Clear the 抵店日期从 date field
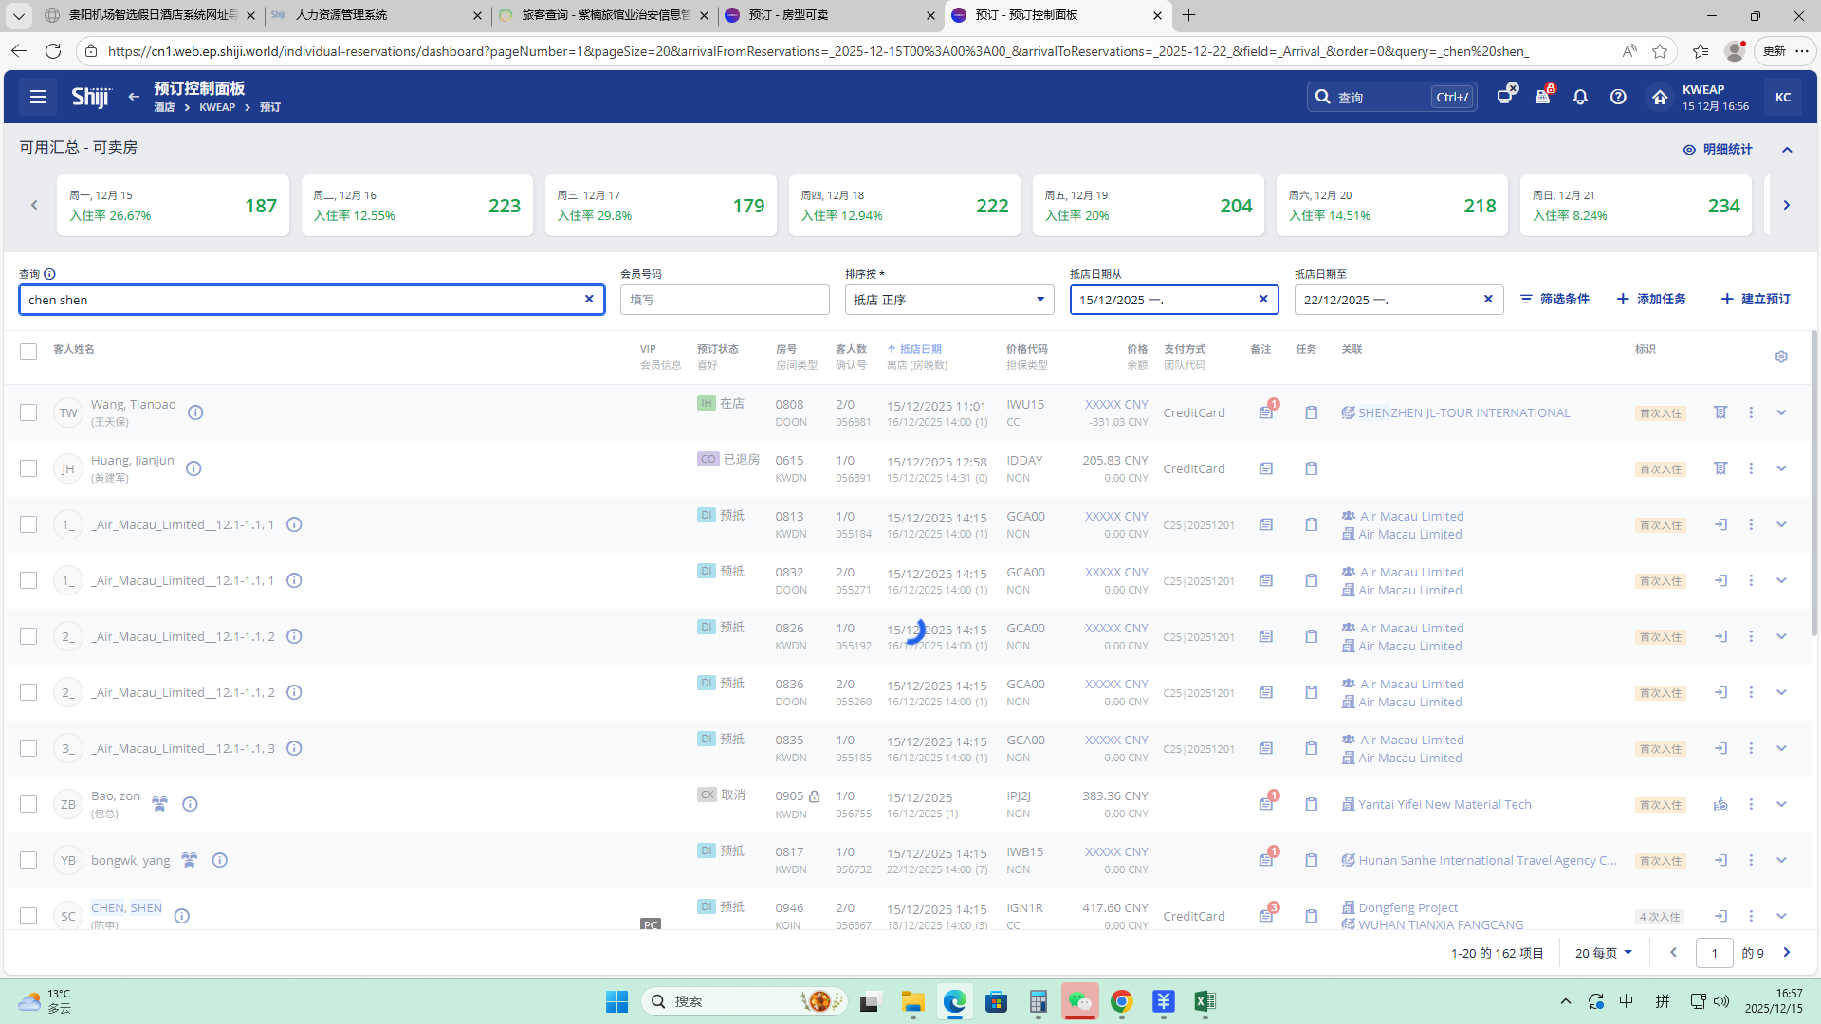 (x=1263, y=299)
